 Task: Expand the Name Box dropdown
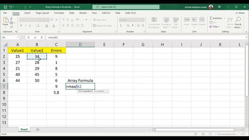[x=18, y=37]
